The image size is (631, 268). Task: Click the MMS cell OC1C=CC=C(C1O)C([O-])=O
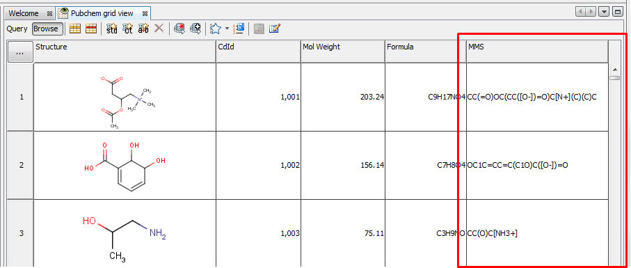click(x=537, y=165)
